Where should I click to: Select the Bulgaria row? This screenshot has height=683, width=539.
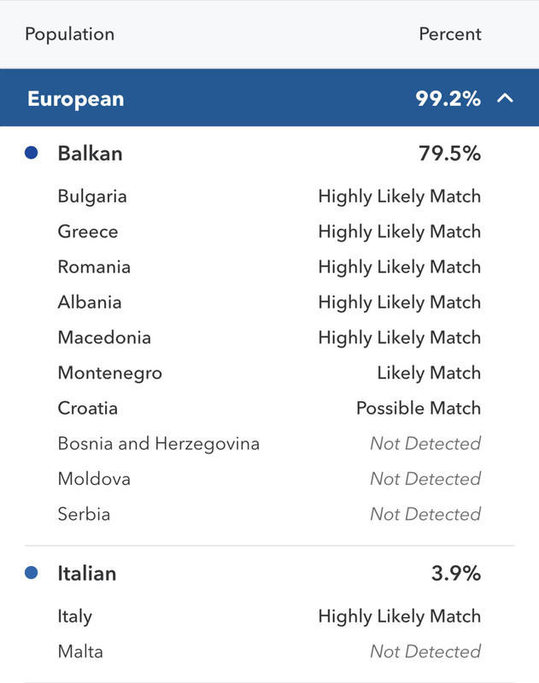[x=269, y=196]
